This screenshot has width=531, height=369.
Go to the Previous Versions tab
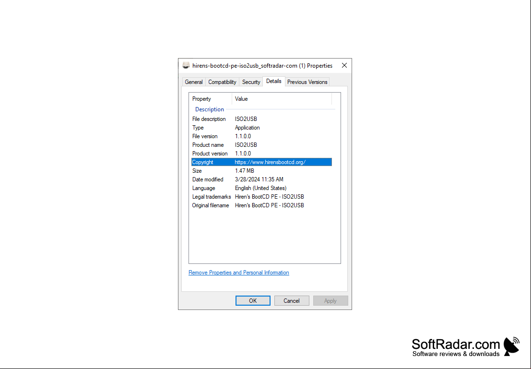tap(307, 82)
